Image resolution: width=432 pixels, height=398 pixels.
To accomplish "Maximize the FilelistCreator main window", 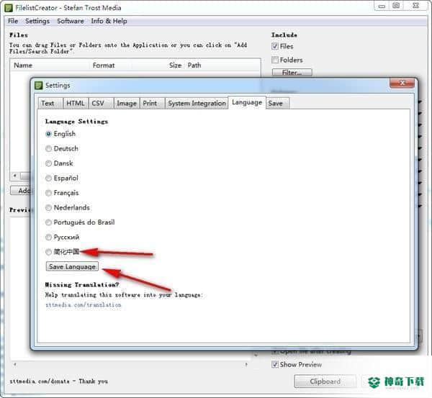I will tap(396, 6).
